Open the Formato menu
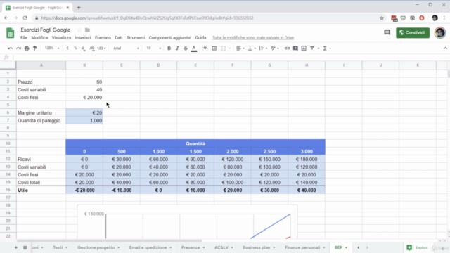 103,37
